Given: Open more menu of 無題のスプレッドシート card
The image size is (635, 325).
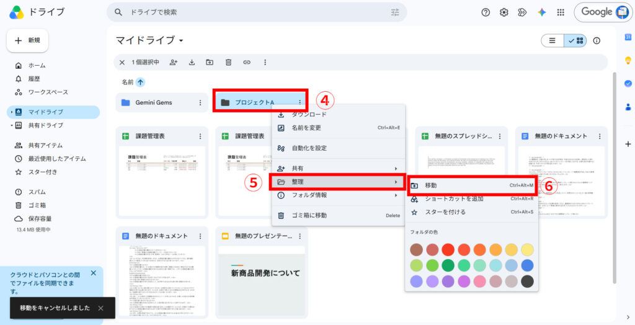Looking at the screenshot, I should coord(500,136).
